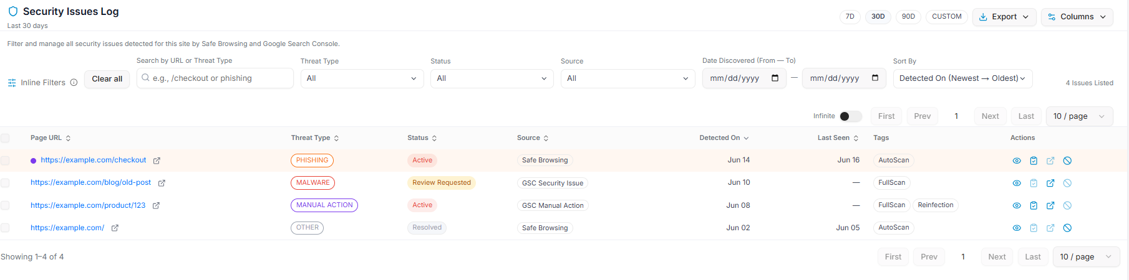The image size is (1129, 280).
Task: Open the Columns dropdown
Action: (x=1077, y=17)
